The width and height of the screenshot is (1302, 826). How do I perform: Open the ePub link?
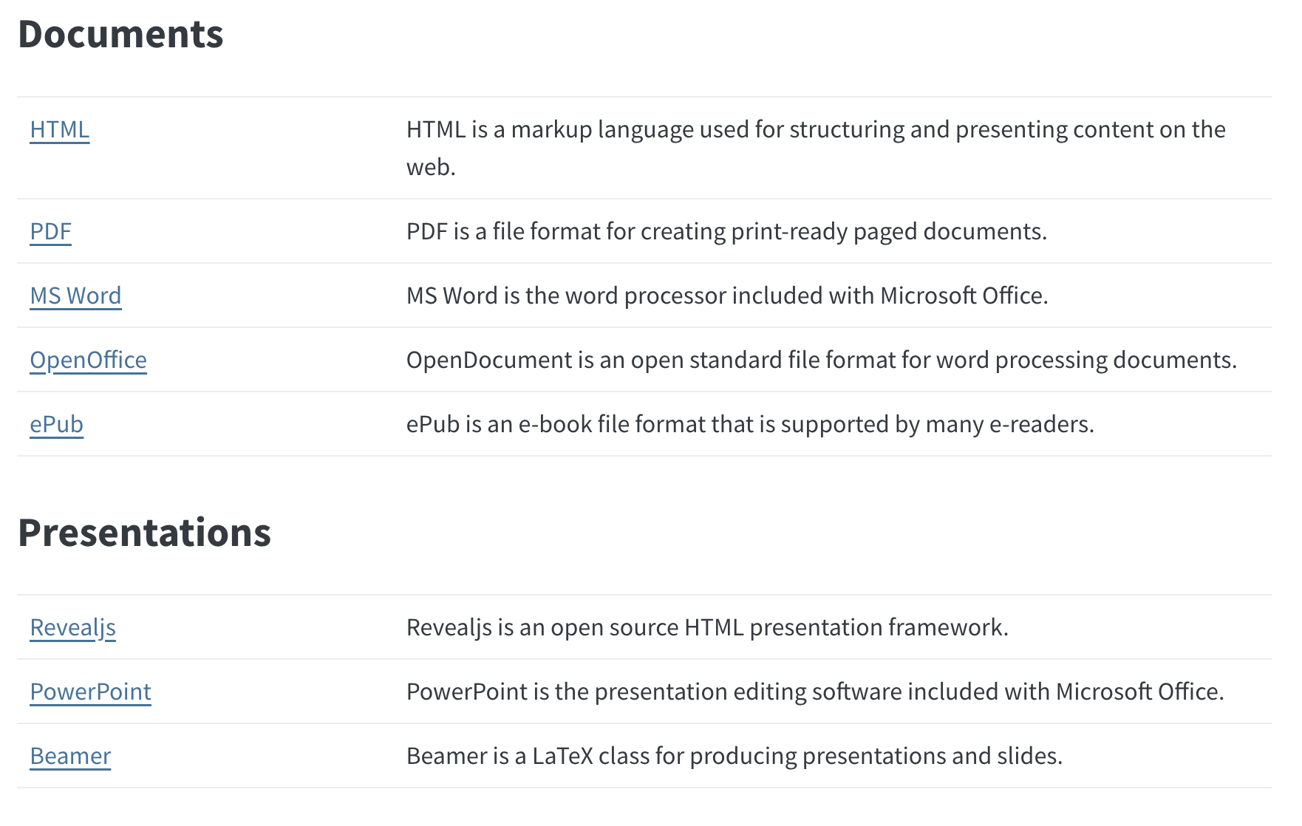pyautogui.click(x=56, y=424)
